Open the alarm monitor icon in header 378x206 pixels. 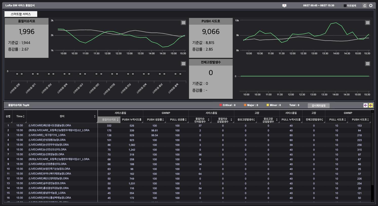(284, 6)
